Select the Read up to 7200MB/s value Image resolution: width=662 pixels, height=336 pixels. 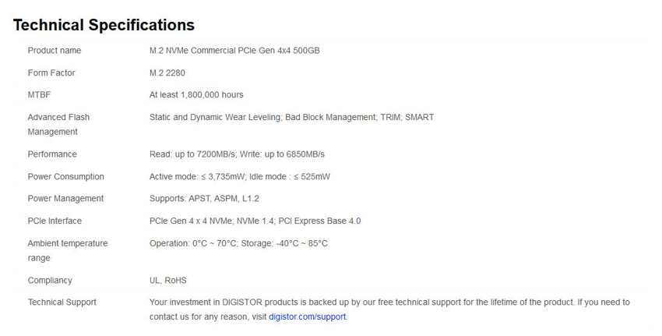(193, 154)
